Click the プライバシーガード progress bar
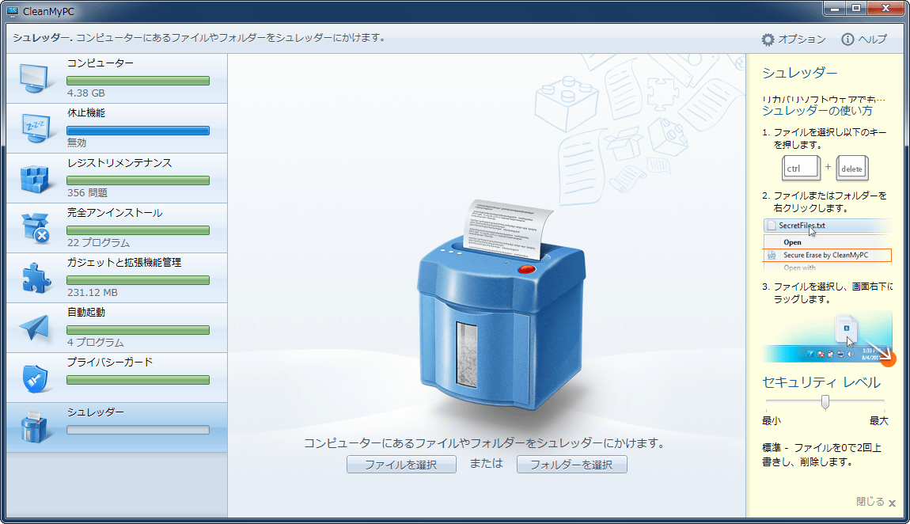Image resolution: width=910 pixels, height=524 pixels. [138, 380]
